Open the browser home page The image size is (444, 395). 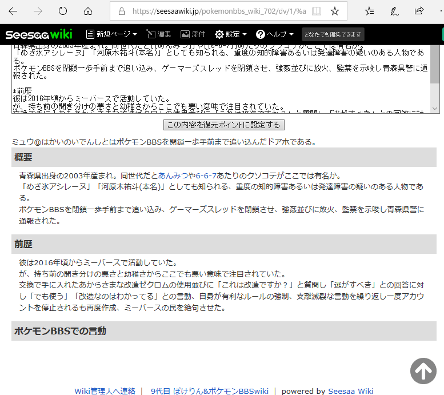pos(88,11)
